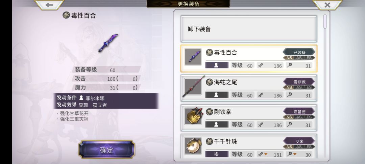This screenshot has height=164, width=365.
Task: Select the 海蛇之尾 spear thumbnail
Action: pyautogui.click(x=193, y=86)
